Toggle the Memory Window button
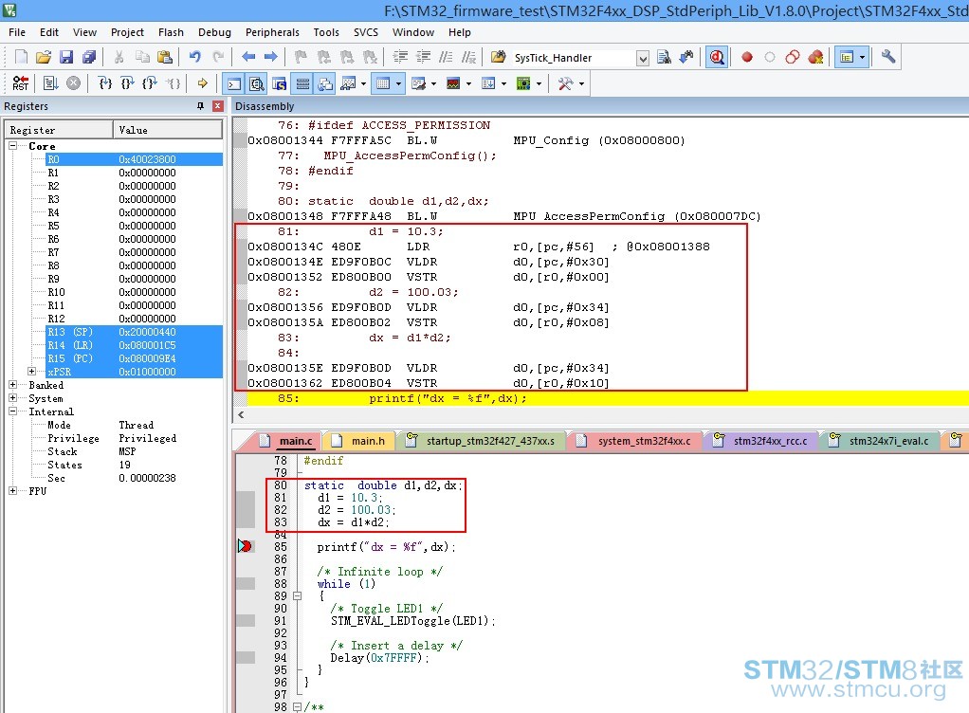969x713 pixels. 383,83
